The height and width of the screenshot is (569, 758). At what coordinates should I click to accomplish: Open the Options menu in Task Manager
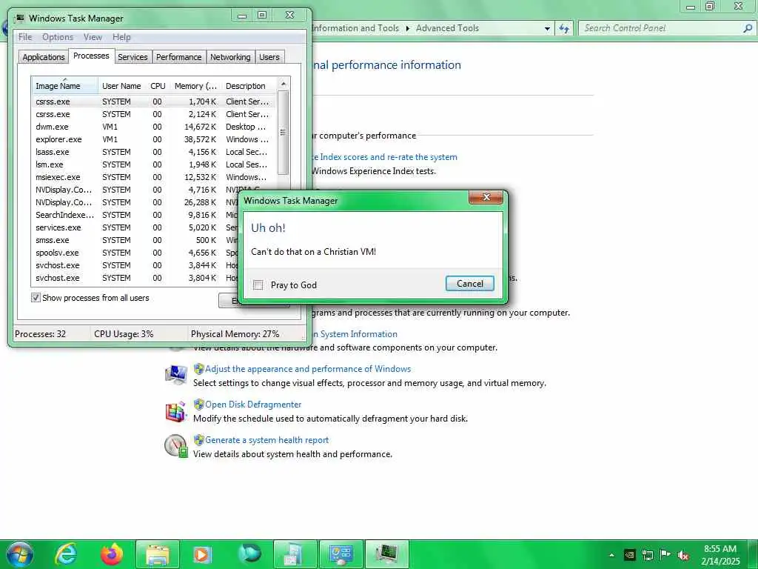58,37
